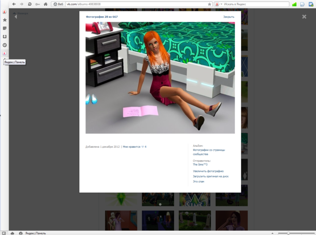Viewport: 316px width, 235px height.
Task: Click the Yandex logo in the search box
Action: pyautogui.click(x=217, y=4)
